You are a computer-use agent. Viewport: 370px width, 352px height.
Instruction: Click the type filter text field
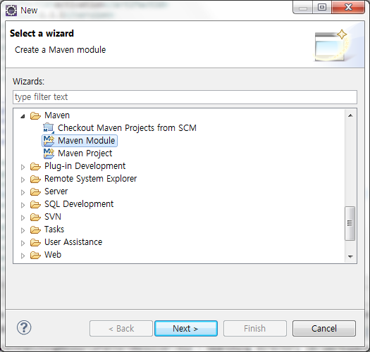coord(185,97)
